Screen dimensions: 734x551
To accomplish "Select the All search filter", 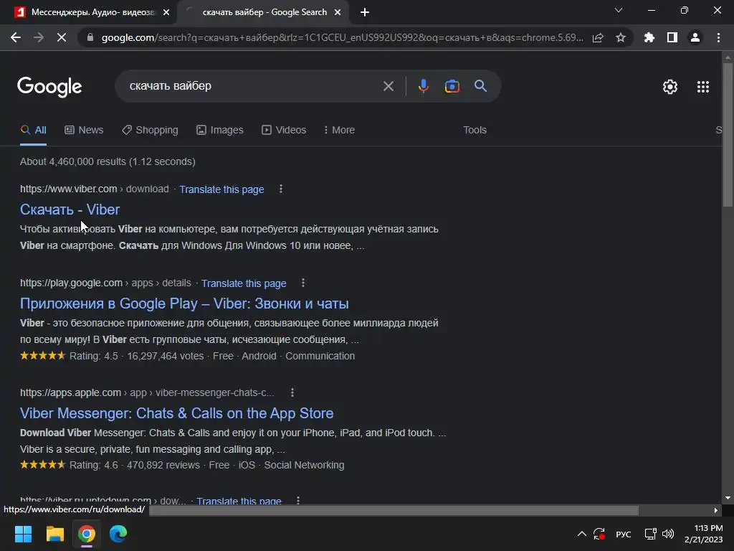I will coord(33,131).
